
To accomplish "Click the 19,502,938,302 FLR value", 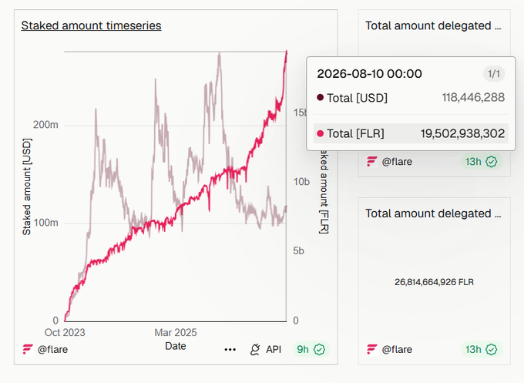I will point(462,133).
